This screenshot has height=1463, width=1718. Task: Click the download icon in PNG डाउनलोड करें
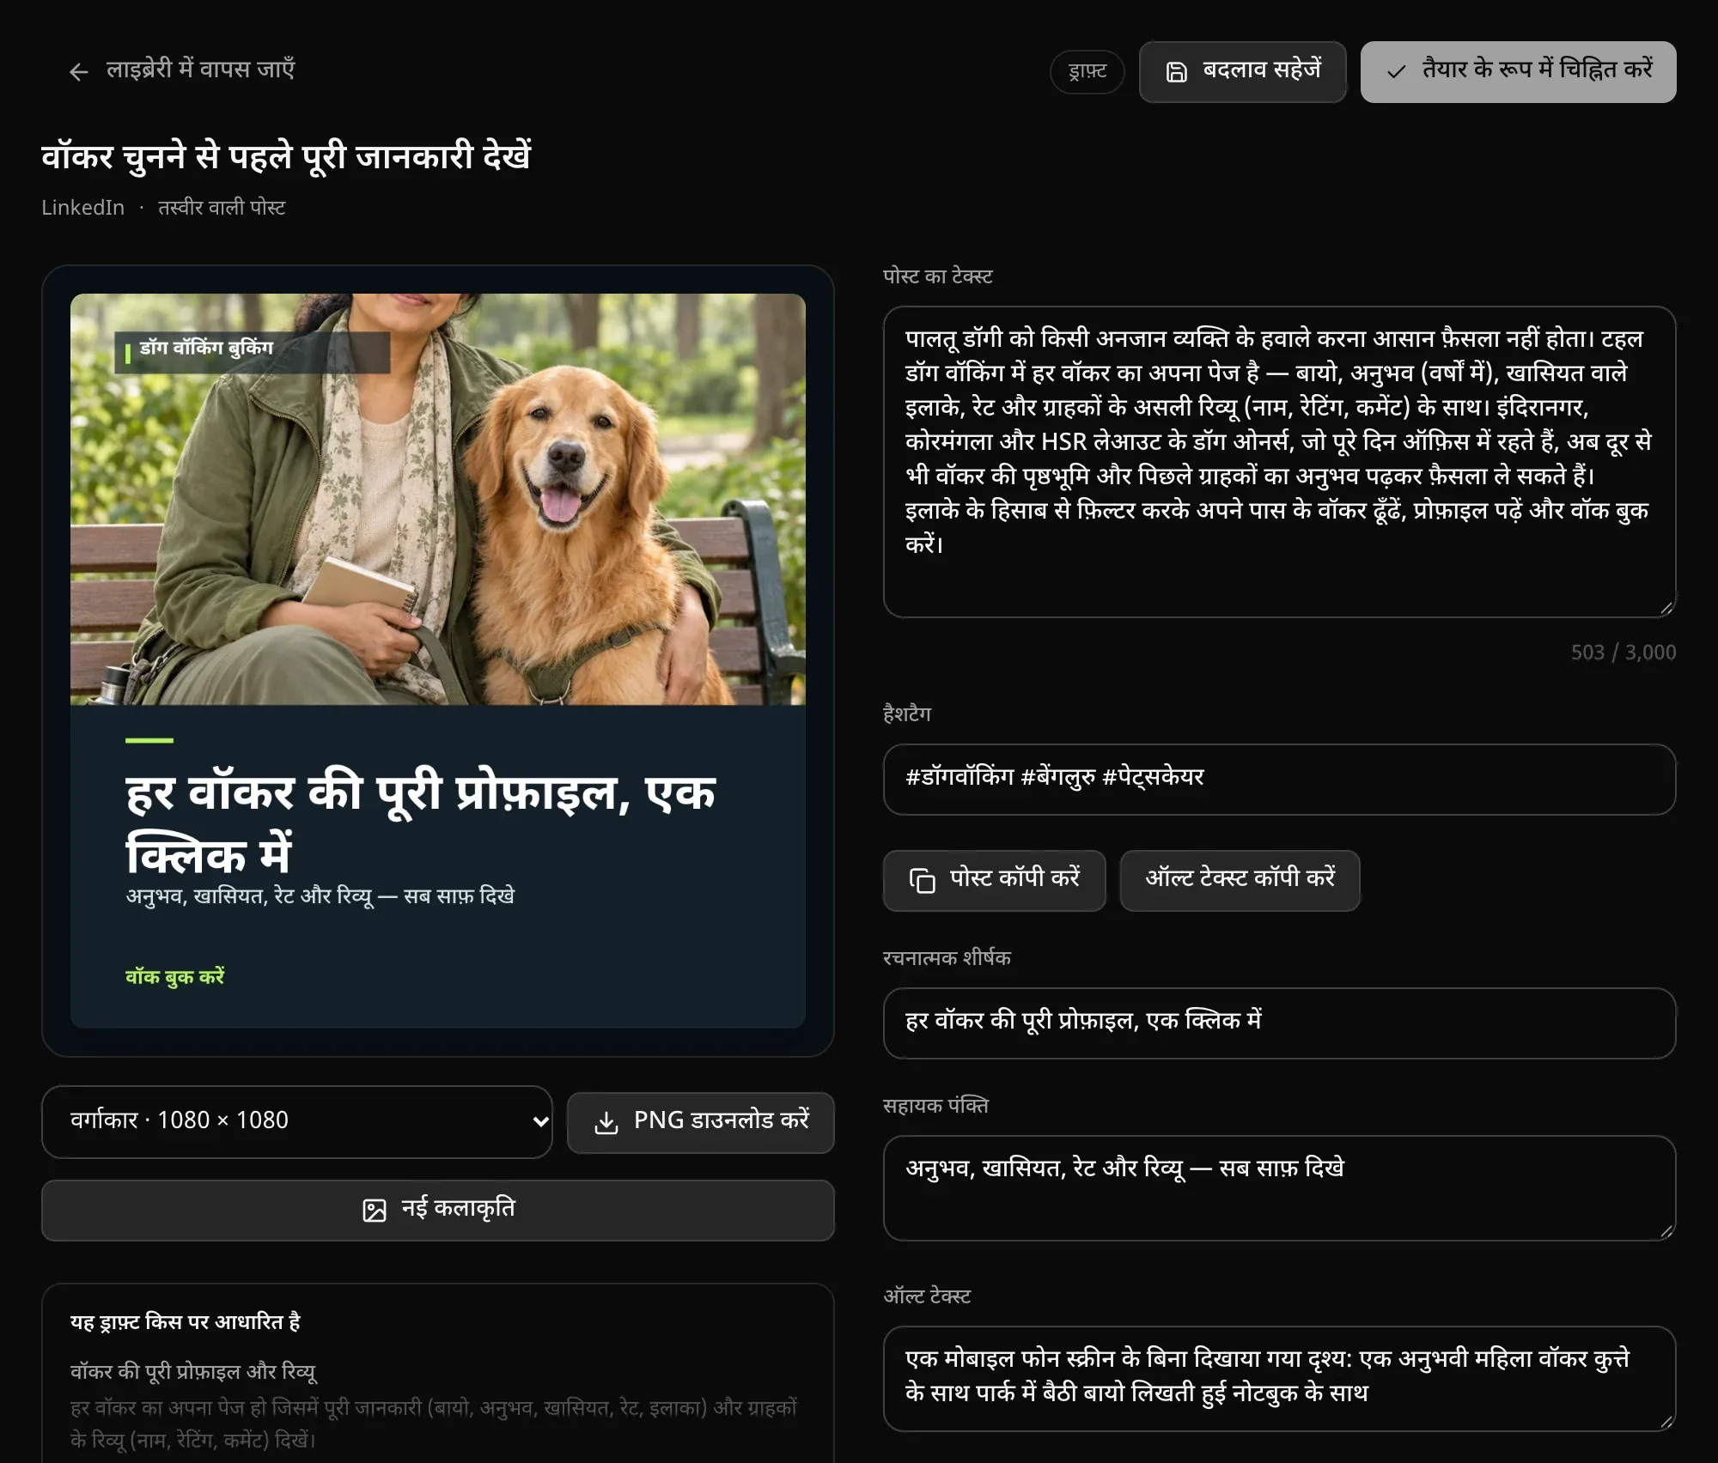tap(606, 1123)
